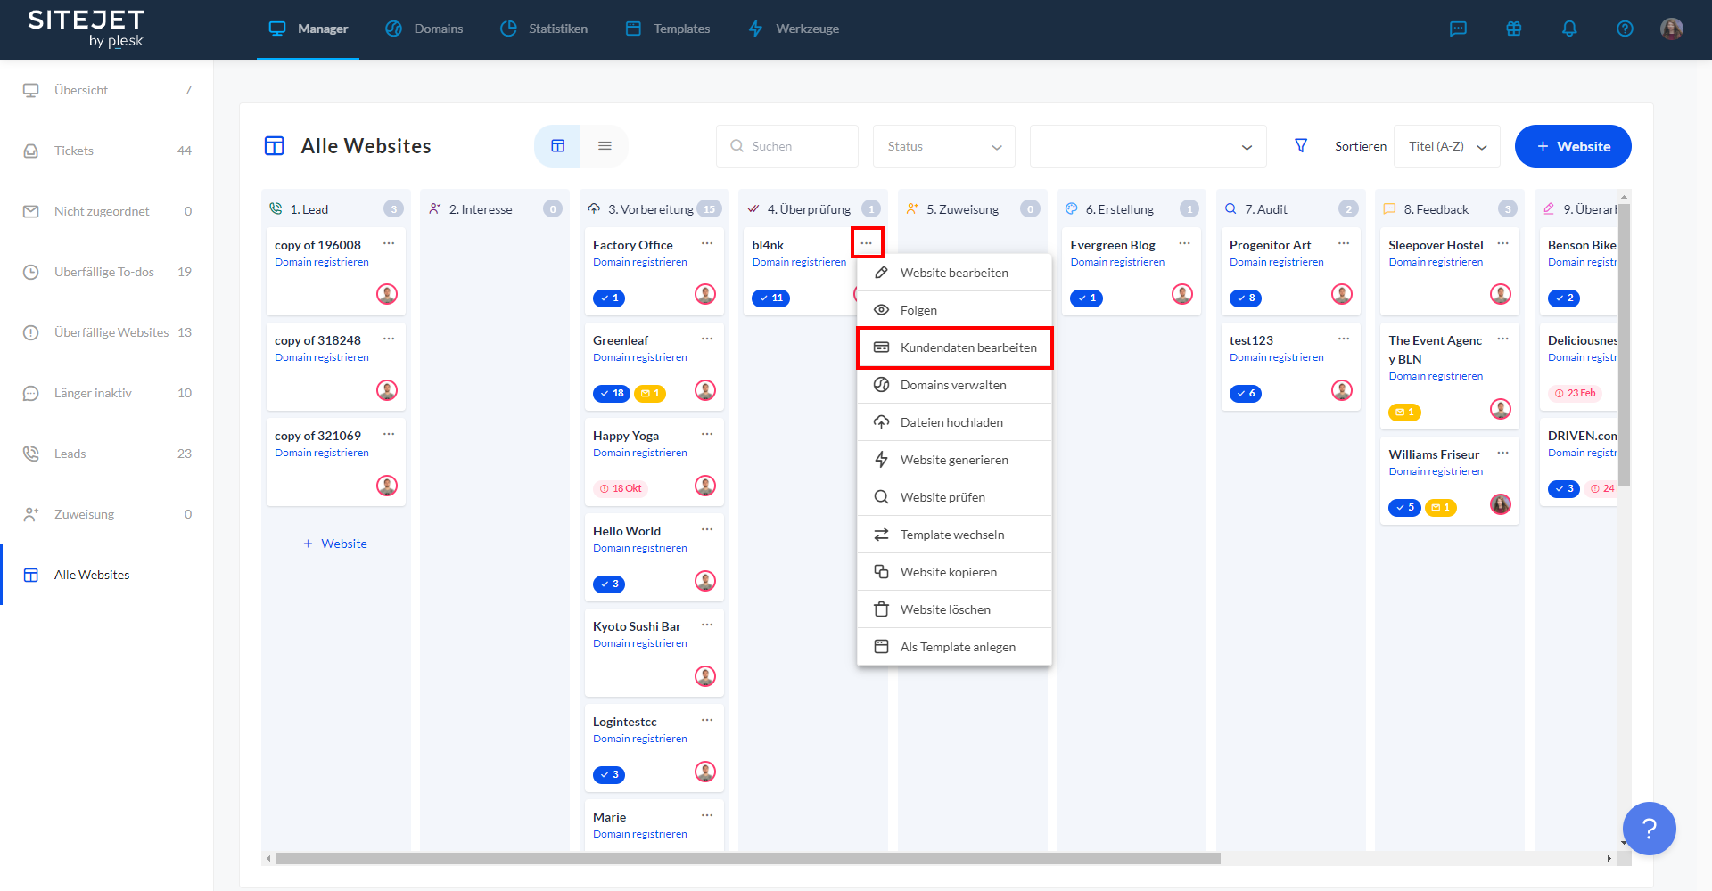Click the 11 tasks badge on bl4nk
Viewport: 1712px width, 891px height.
(x=771, y=298)
